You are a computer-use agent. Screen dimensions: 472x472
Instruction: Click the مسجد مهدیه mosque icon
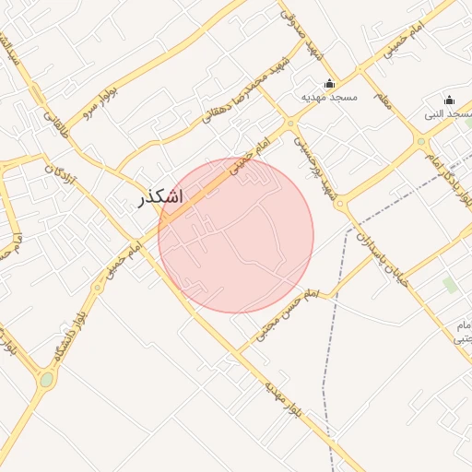(x=329, y=83)
